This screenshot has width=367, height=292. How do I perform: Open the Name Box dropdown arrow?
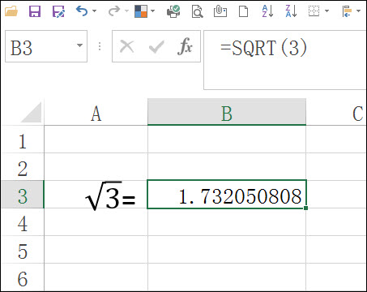tap(79, 45)
